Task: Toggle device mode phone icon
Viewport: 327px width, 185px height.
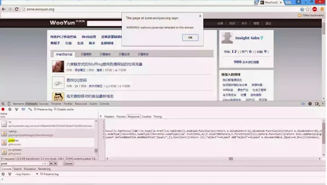Action: coord(9,104)
